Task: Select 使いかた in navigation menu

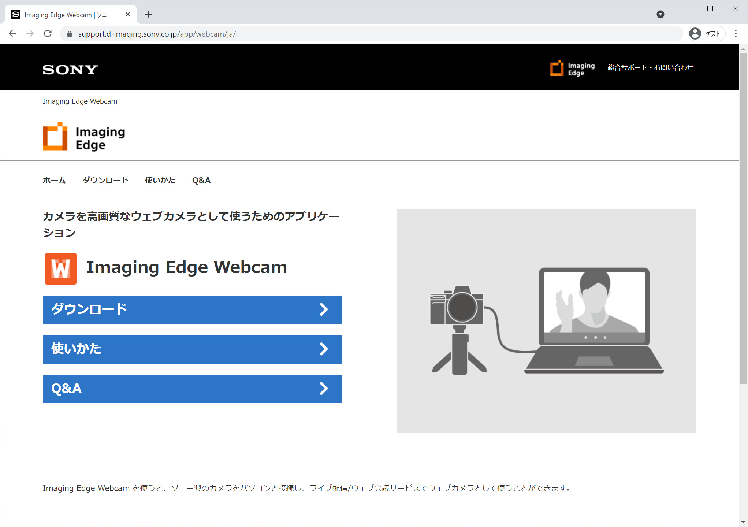Action: point(160,180)
